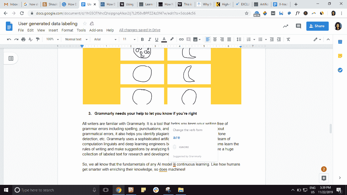Open the Format menu
The height and width of the screenshot is (195, 347).
tap(67, 30)
